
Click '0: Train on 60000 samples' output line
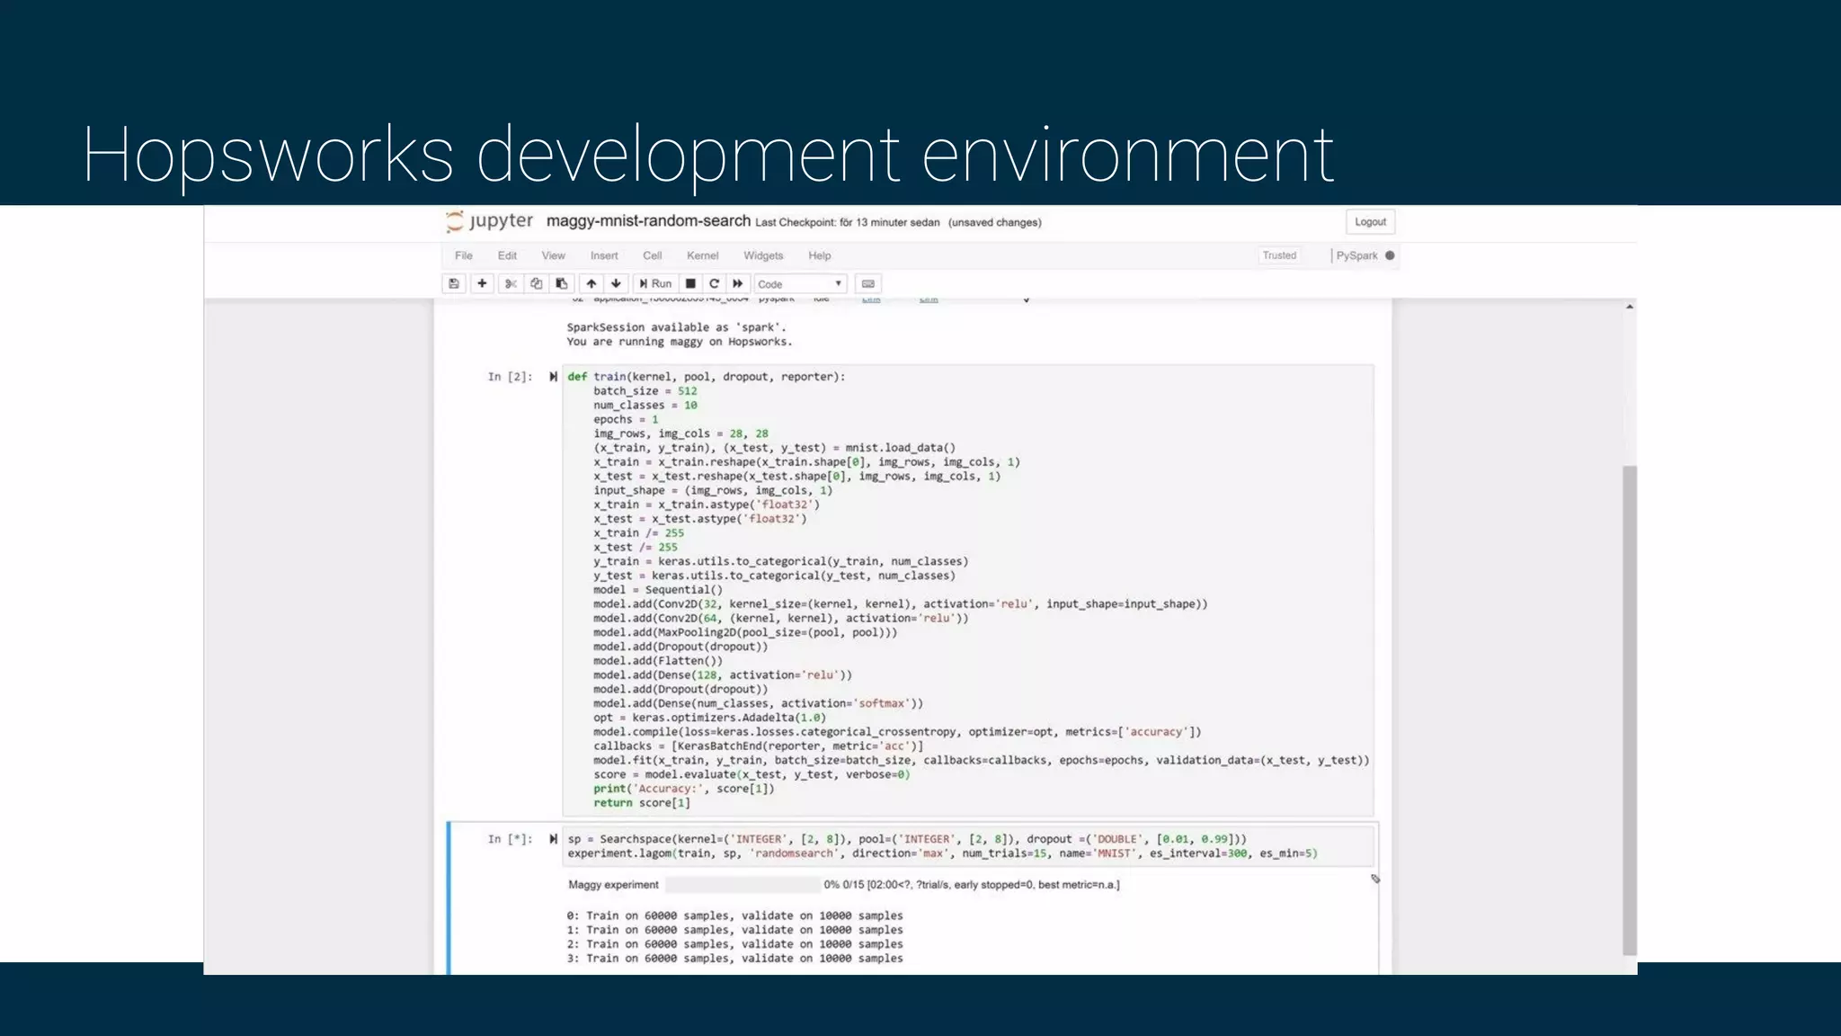(734, 915)
